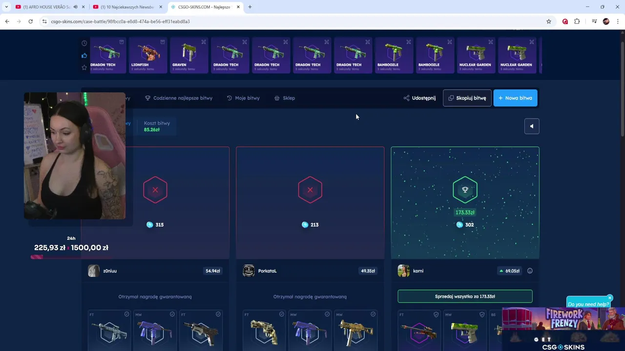Image resolution: width=625 pixels, height=351 pixels.
Task: Click z0niuu's red X loser hexagon
Action: pyautogui.click(x=155, y=190)
